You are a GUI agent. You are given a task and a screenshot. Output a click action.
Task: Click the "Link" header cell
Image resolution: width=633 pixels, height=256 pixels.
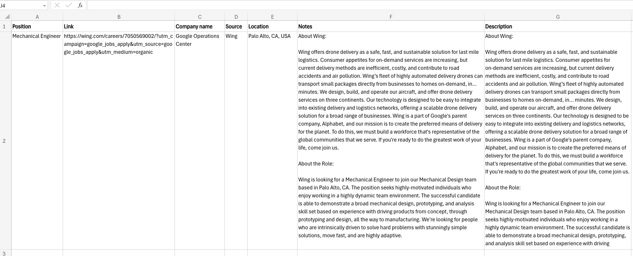pyautogui.click(x=119, y=26)
